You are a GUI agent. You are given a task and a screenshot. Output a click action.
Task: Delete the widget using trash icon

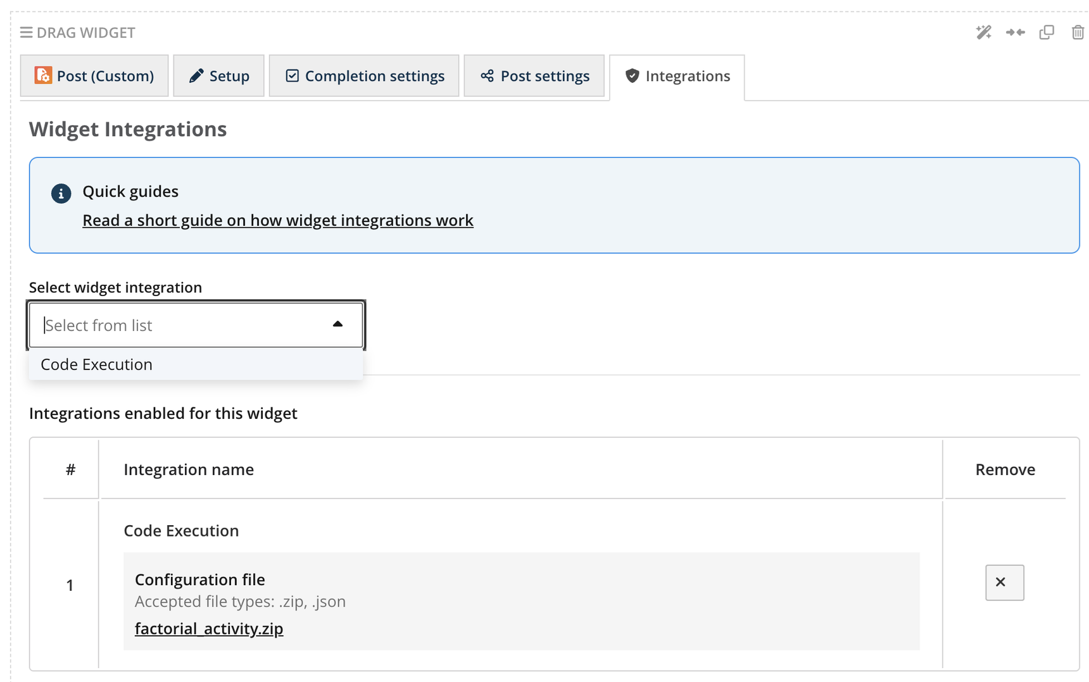coord(1078,32)
